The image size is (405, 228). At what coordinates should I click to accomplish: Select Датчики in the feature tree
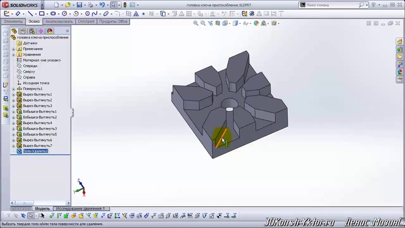coord(30,43)
